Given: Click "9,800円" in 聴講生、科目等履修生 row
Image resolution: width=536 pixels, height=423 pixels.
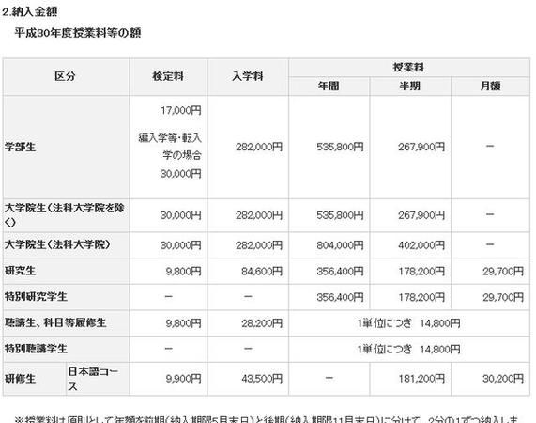Looking at the screenshot, I should 184,323.
